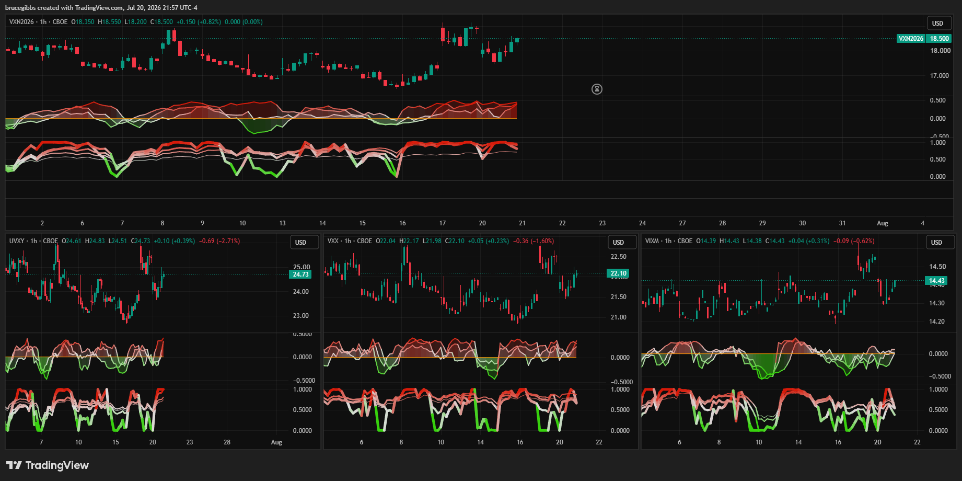
Task: Click the VXN2026 18.500 price label
Action: pos(924,39)
